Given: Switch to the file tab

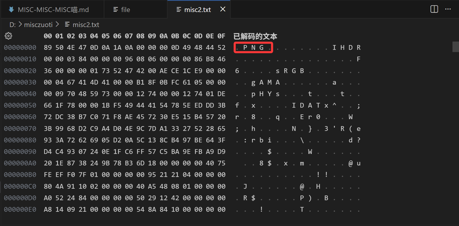Looking at the screenshot, I should coord(125,10).
